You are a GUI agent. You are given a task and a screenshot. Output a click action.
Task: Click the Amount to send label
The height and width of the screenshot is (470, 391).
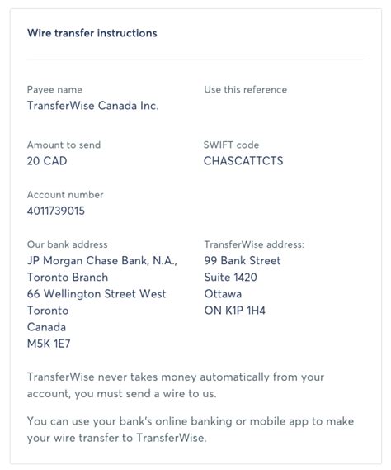(x=64, y=145)
